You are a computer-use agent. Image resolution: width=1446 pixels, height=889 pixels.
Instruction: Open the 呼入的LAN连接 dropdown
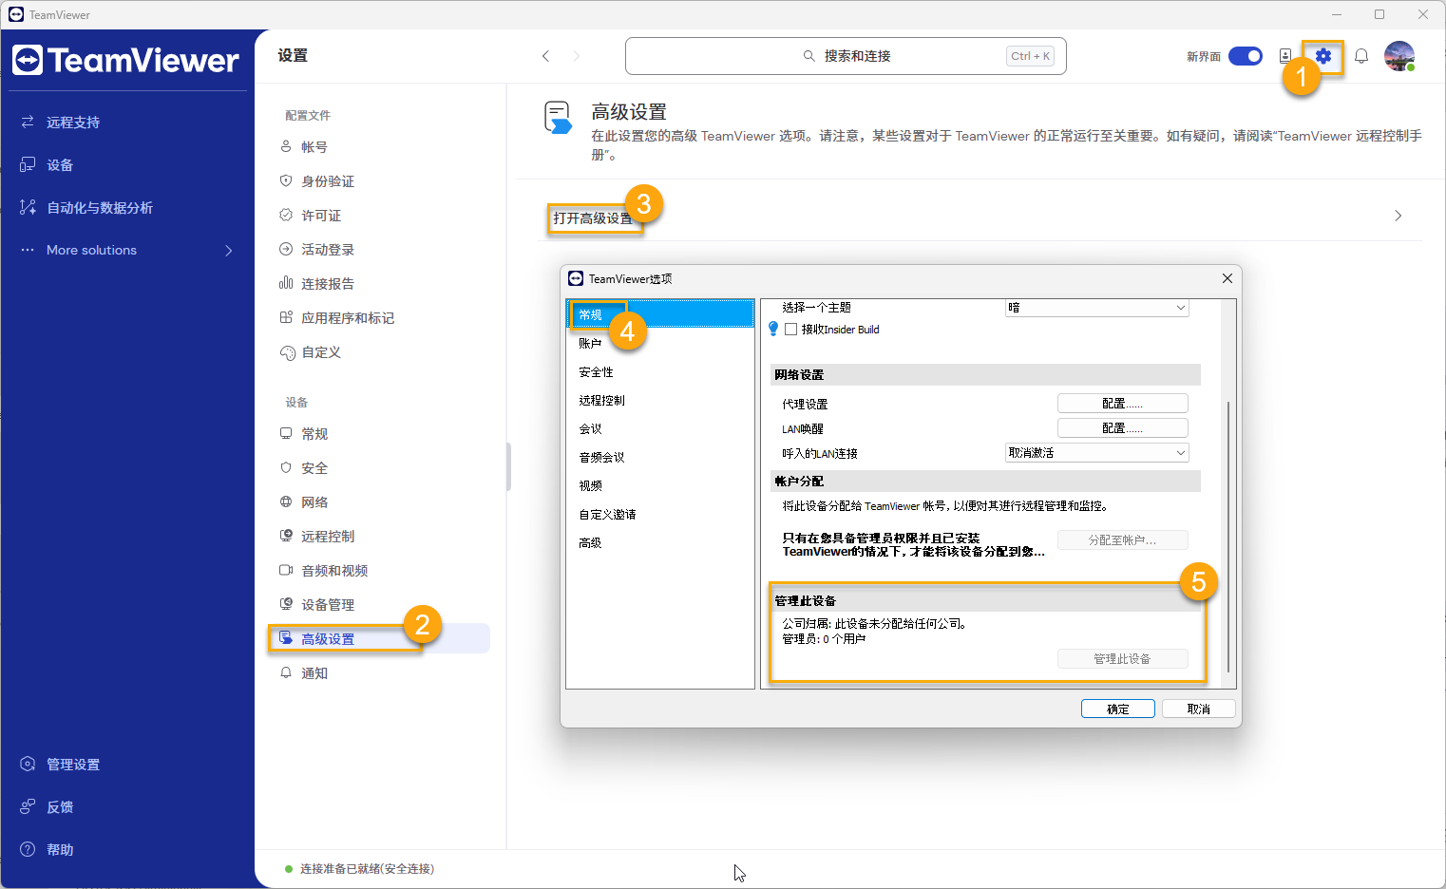(x=1097, y=453)
